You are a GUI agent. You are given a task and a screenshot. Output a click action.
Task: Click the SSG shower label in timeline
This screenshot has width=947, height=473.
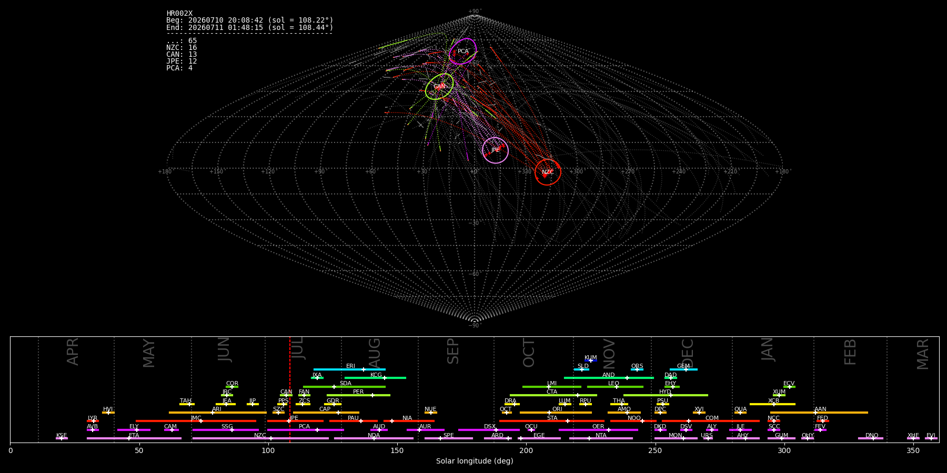227,426
